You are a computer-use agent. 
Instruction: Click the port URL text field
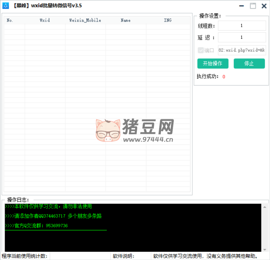(x=242, y=50)
